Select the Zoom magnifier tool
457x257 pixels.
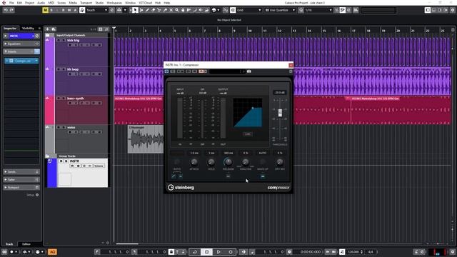(177, 10)
